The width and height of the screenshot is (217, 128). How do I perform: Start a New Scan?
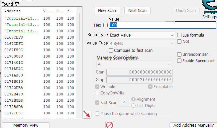click(107, 11)
